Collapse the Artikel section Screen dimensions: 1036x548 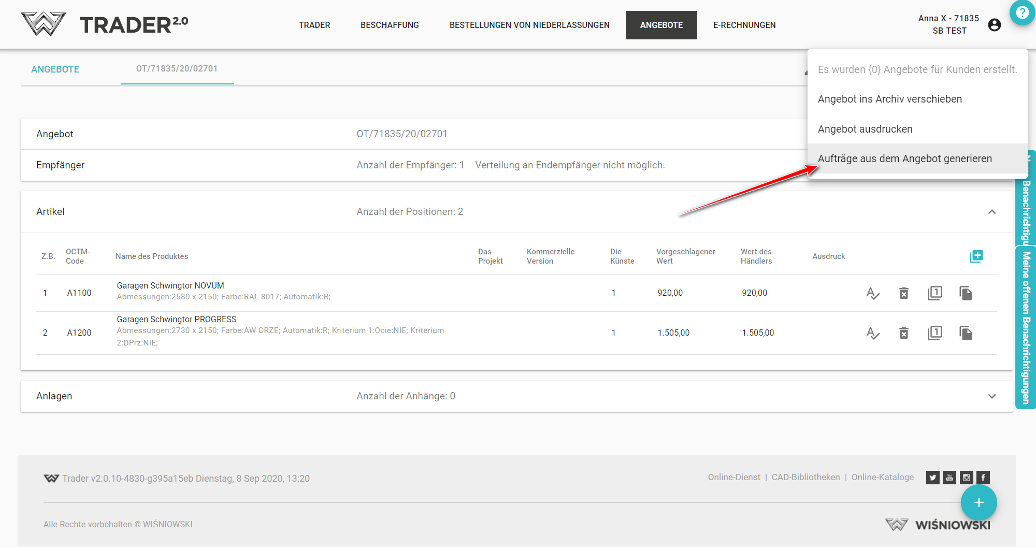click(991, 212)
